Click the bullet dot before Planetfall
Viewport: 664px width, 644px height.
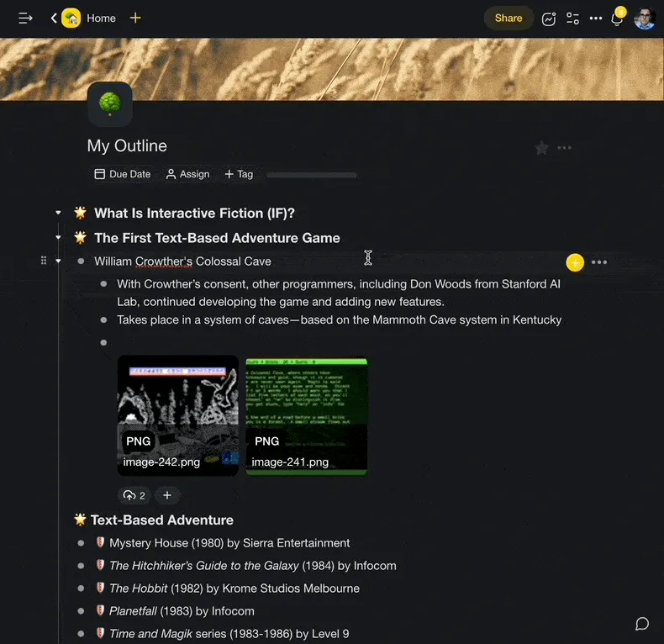pyautogui.click(x=81, y=611)
